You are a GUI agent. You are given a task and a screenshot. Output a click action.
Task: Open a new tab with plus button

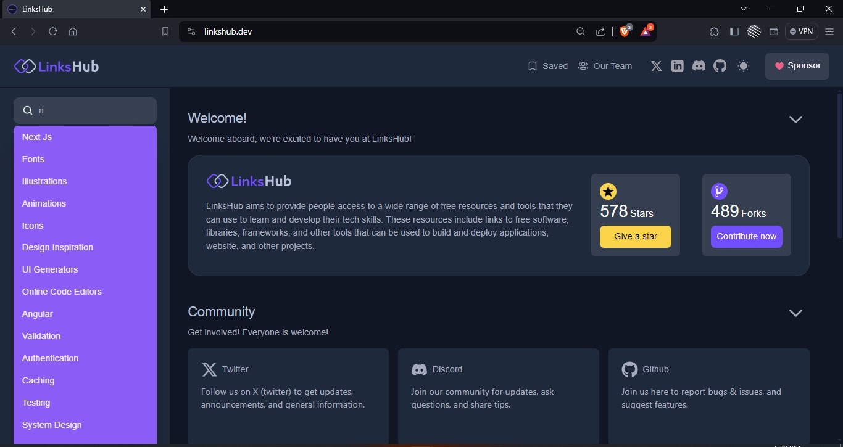pos(164,9)
